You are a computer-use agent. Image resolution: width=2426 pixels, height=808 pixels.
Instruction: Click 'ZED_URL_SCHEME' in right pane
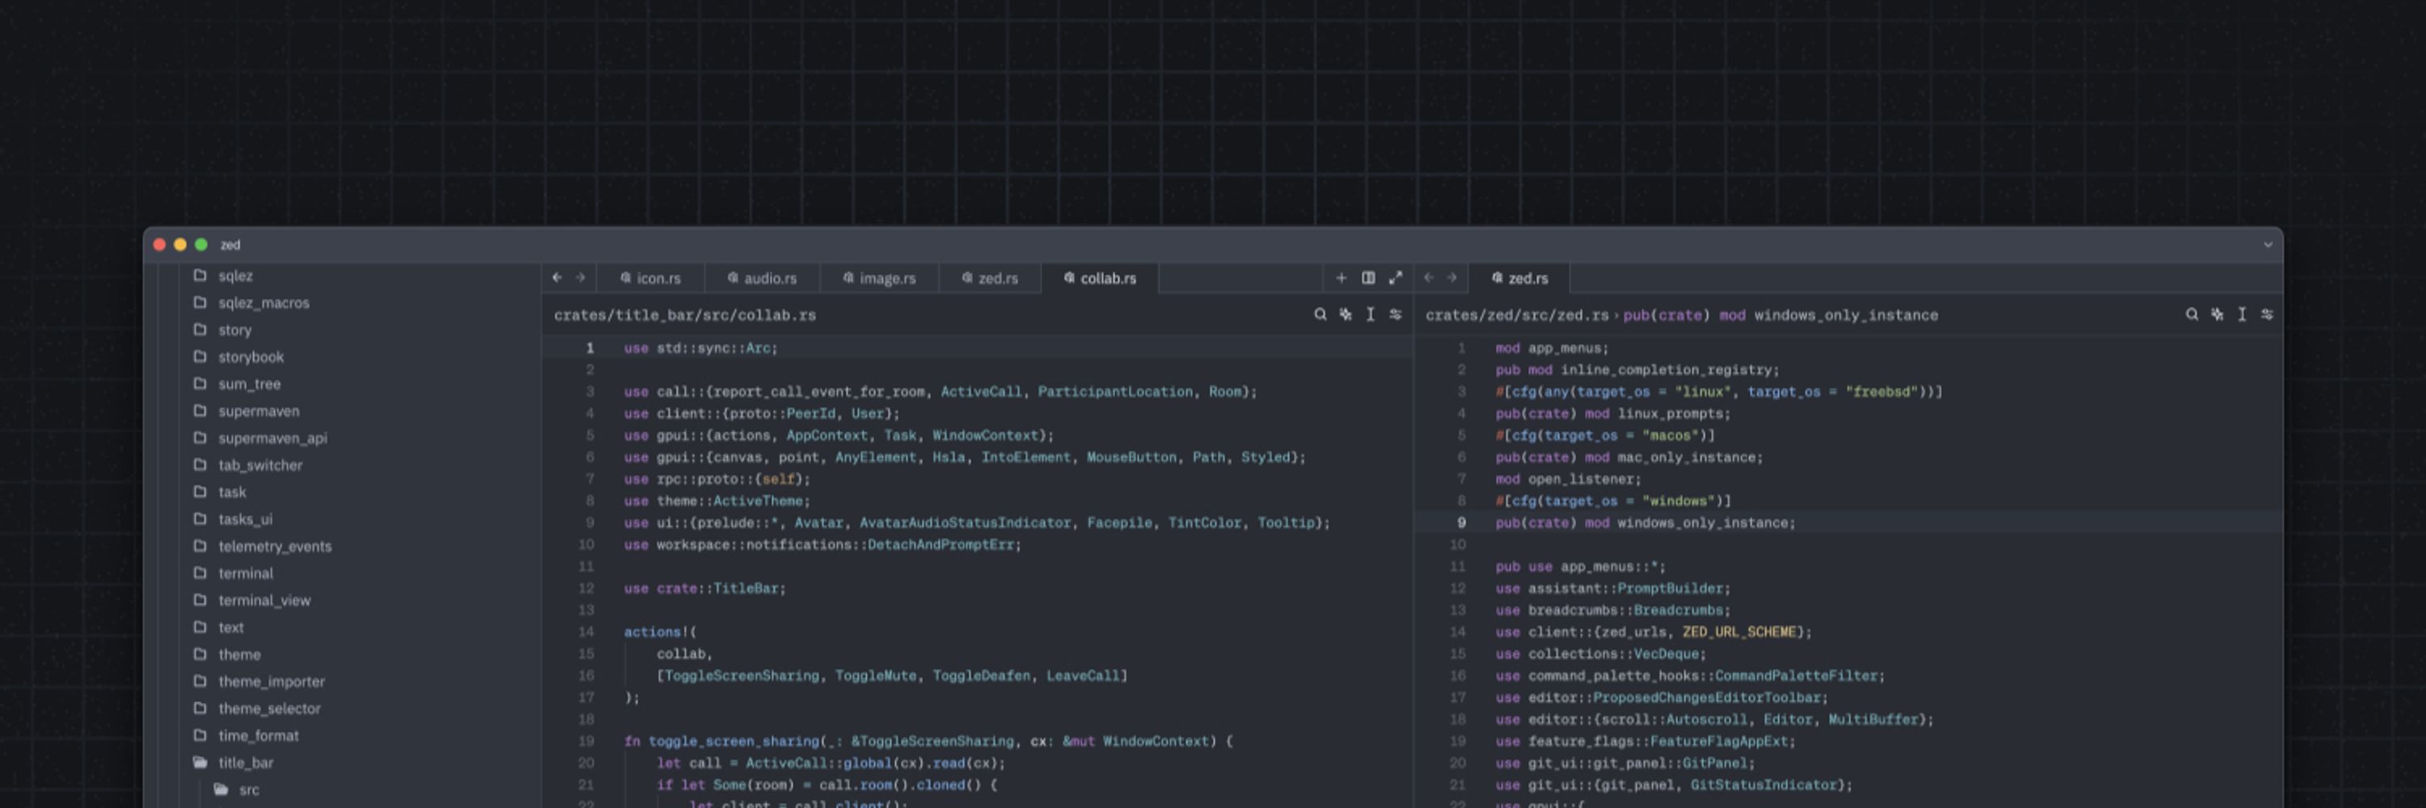(x=1739, y=632)
